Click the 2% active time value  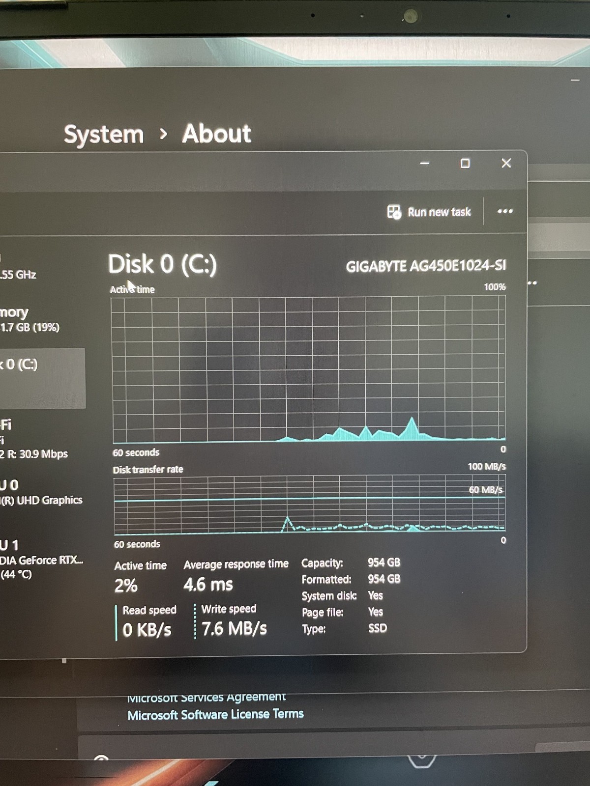pyautogui.click(x=126, y=586)
